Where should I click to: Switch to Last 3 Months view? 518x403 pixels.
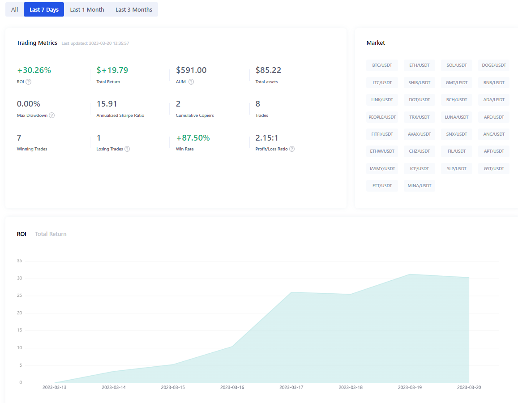tap(134, 9)
